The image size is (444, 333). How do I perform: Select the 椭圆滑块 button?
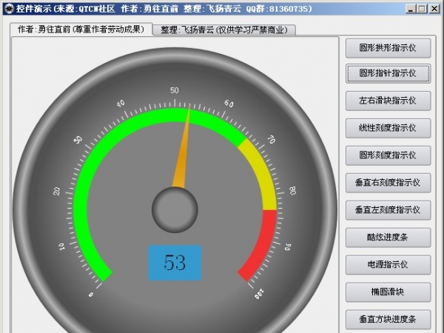[x=388, y=292]
